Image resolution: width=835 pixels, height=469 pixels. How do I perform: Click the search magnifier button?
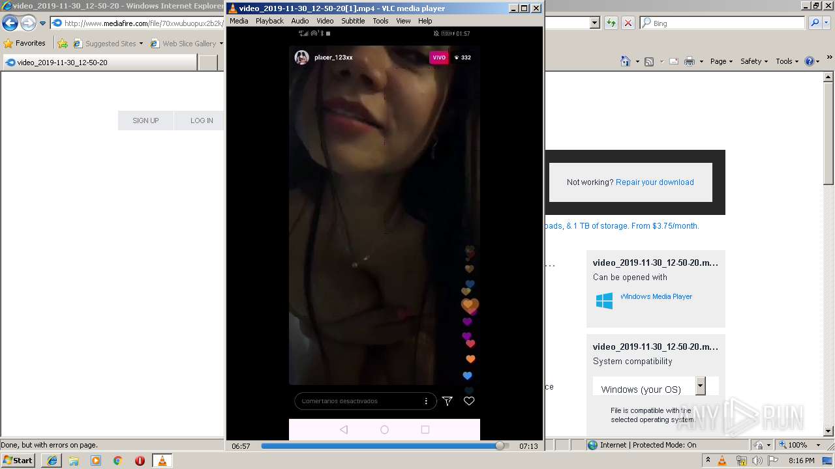[x=815, y=23]
